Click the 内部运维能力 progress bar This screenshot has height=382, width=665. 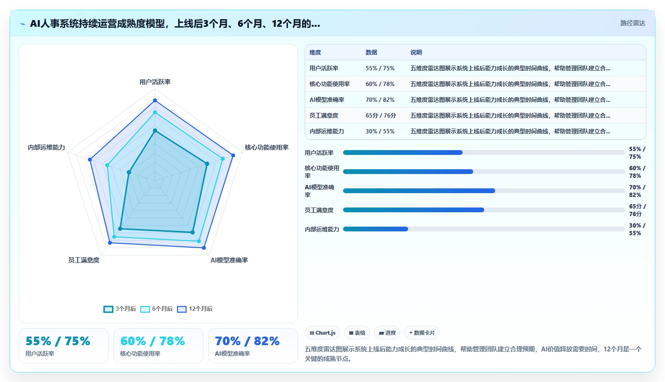pyautogui.click(x=484, y=229)
